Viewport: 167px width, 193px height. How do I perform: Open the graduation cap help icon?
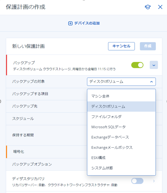(148, 7)
